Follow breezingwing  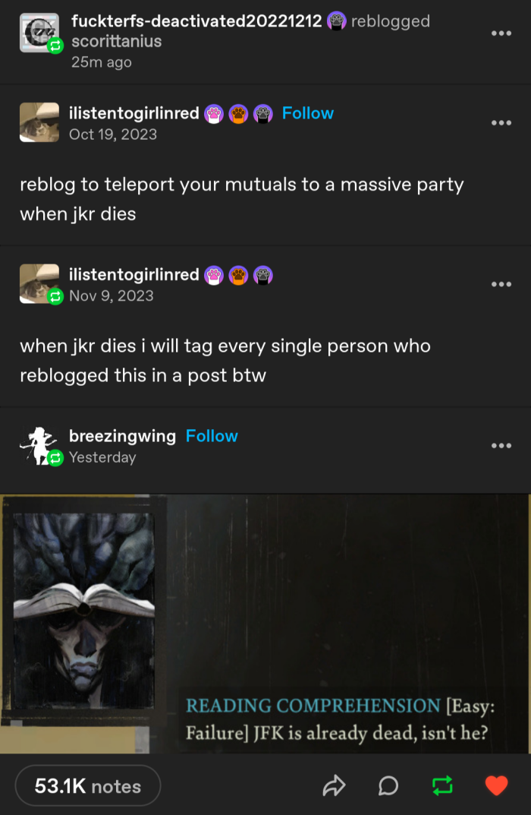click(x=212, y=436)
